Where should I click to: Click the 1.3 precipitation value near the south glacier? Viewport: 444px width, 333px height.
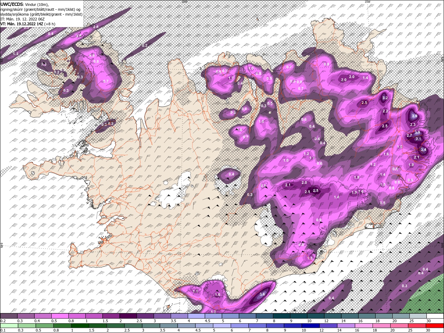pos(310,258)
